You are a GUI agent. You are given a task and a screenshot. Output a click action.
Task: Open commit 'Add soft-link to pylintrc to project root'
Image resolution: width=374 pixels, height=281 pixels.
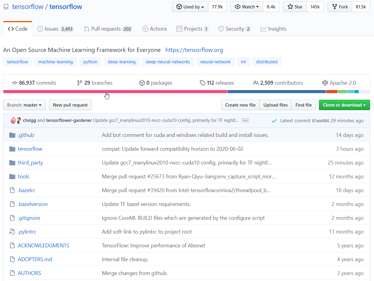pos(147,232)
